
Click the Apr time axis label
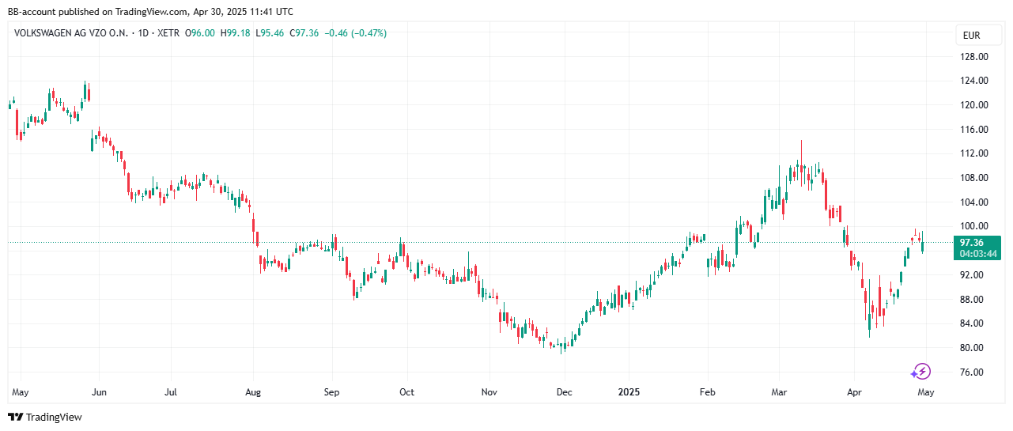click(x=854, y=392)
